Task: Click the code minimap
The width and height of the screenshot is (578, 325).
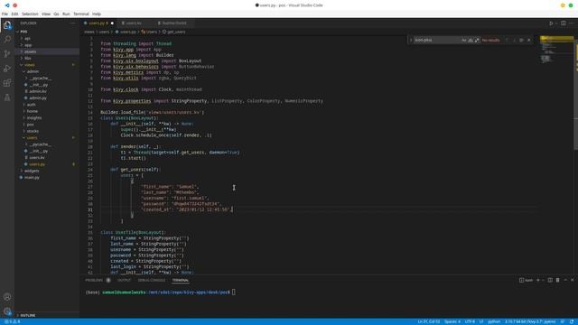Action: coord(556,50)
